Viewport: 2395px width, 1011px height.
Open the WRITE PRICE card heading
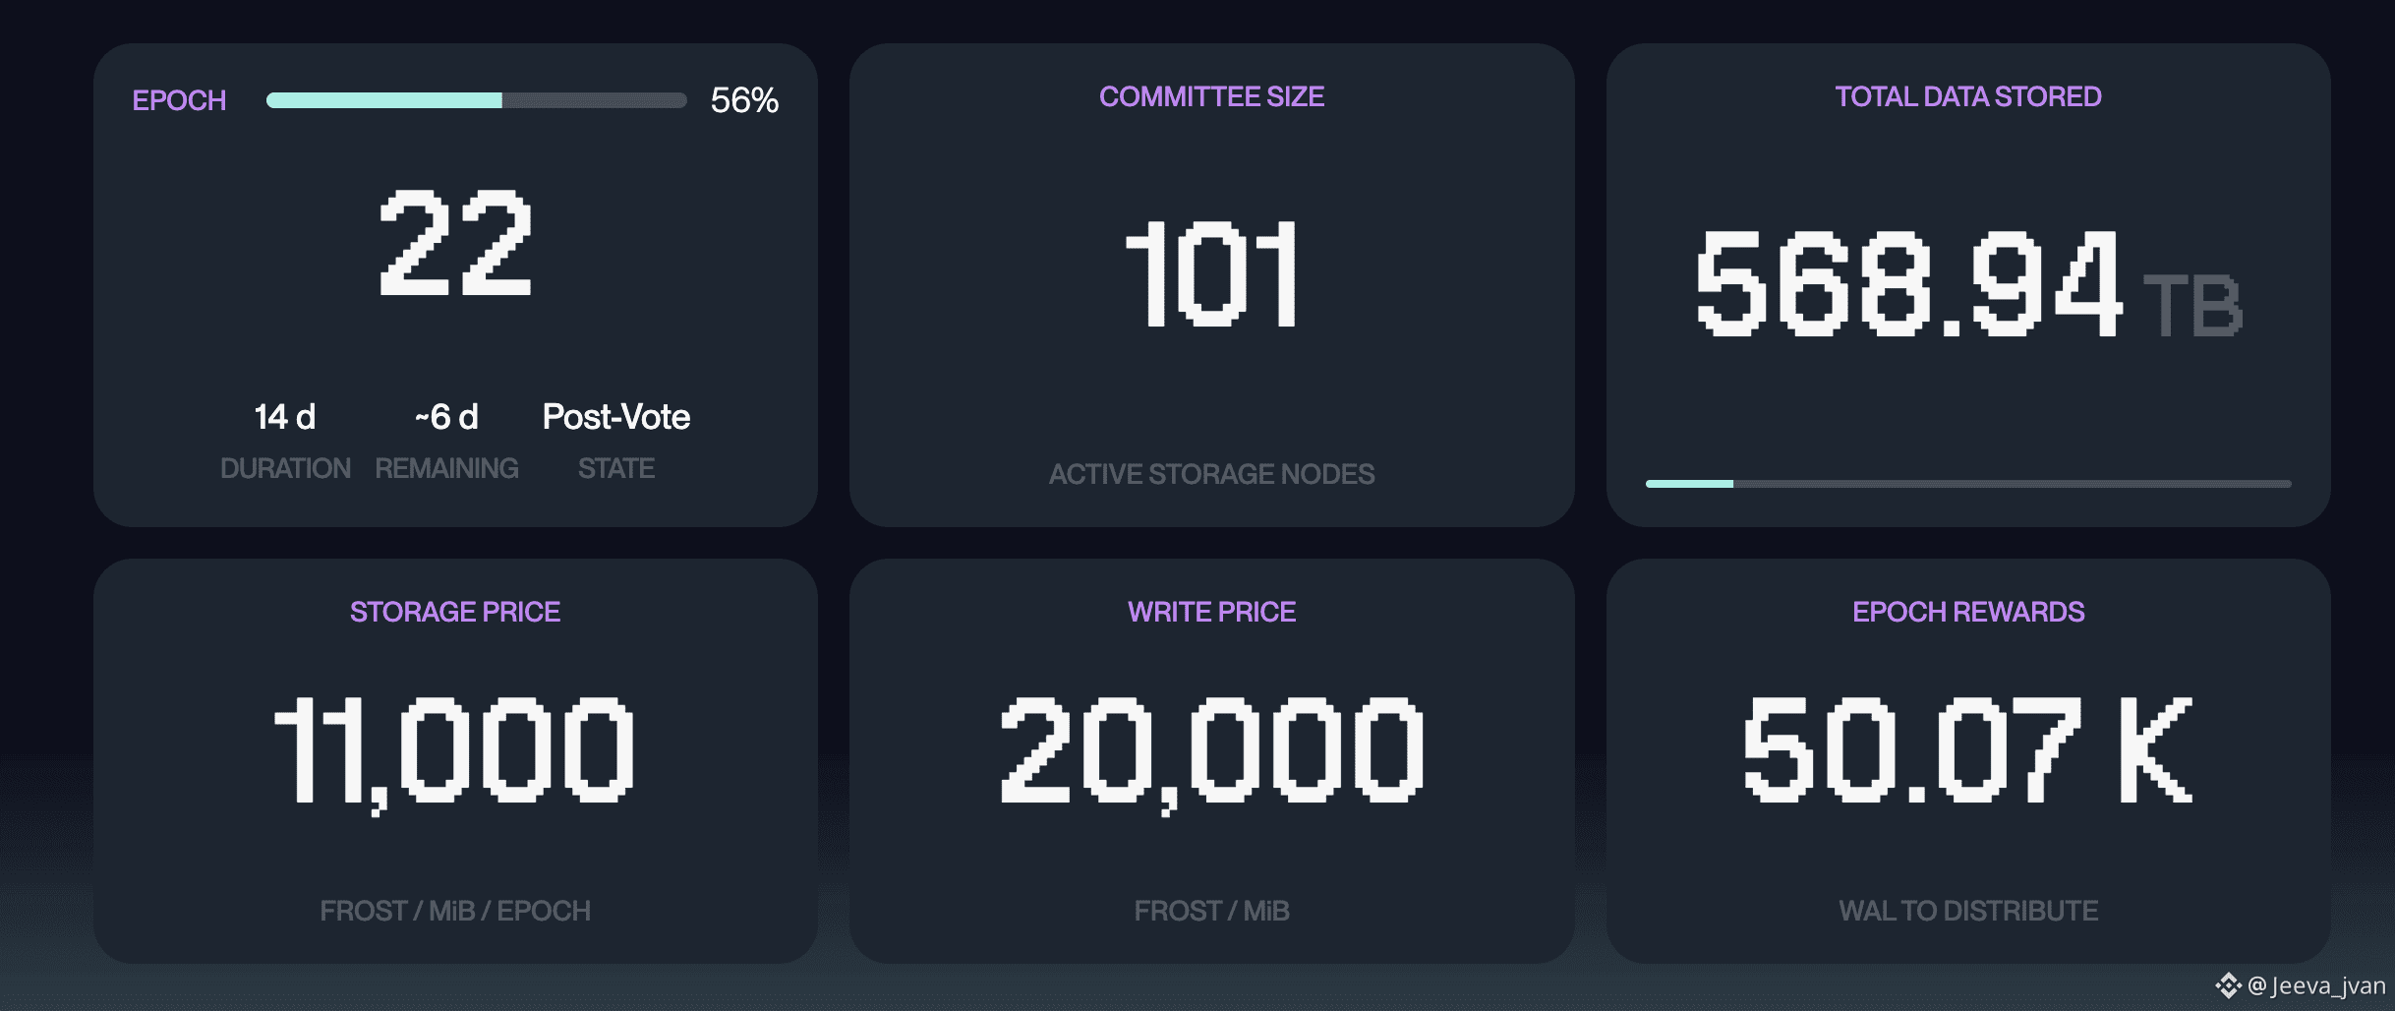click(x=1211, y=612)
